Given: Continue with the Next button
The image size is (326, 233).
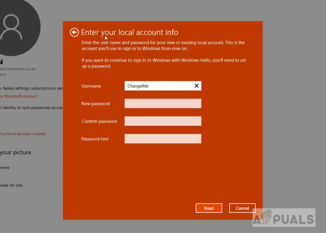Looking at the screenshot, I should pyautogui.click(x=209, y=208).
